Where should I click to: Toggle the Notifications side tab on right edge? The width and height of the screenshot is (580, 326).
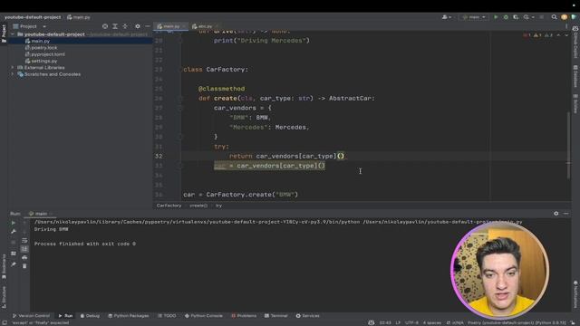point(575,293)
